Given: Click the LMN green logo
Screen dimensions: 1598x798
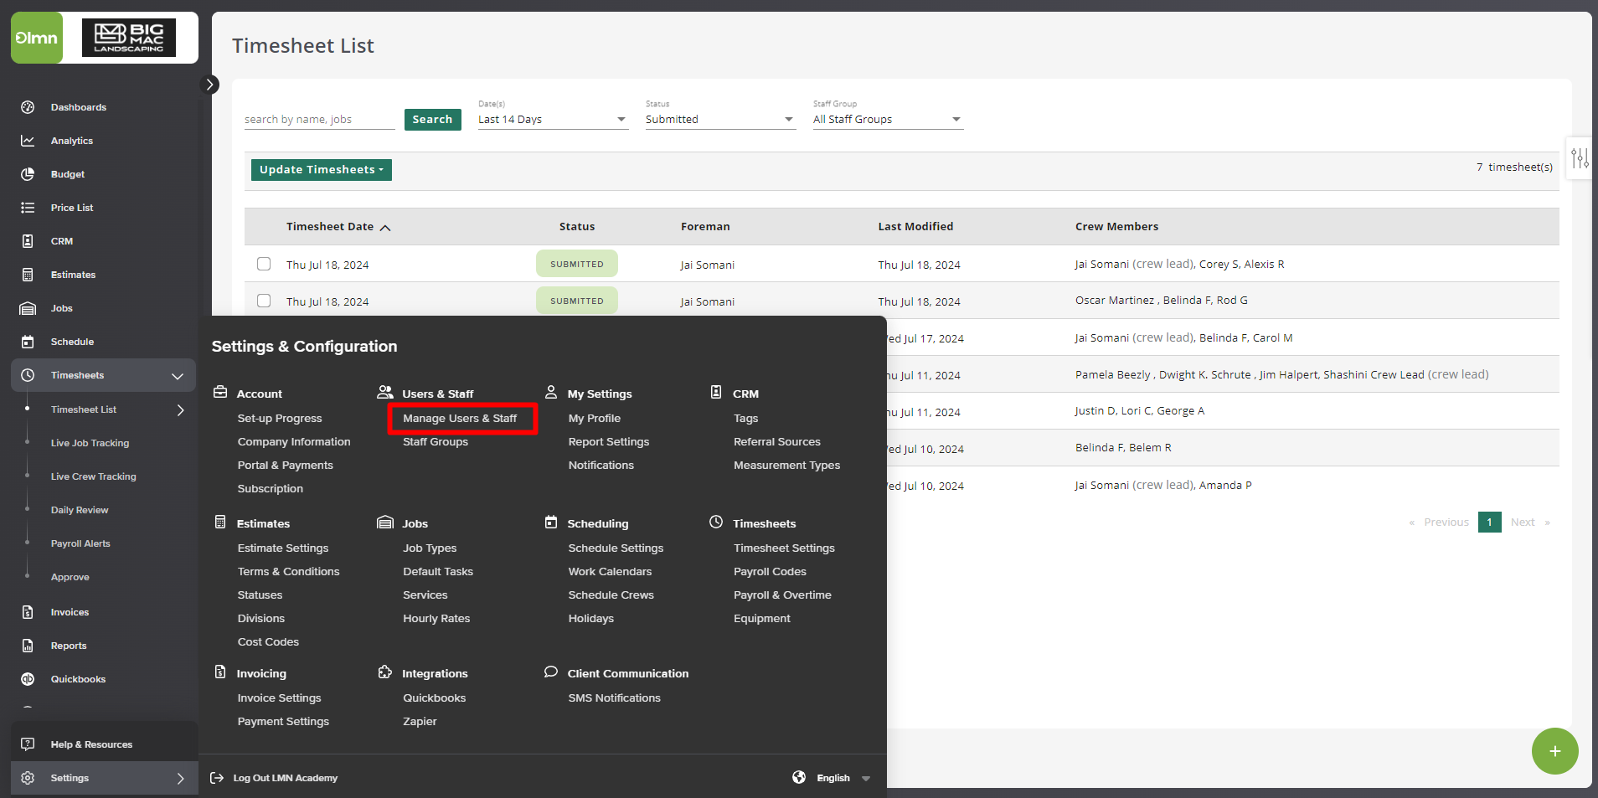Looking at the screenshot, I should (x=37, y=38).
